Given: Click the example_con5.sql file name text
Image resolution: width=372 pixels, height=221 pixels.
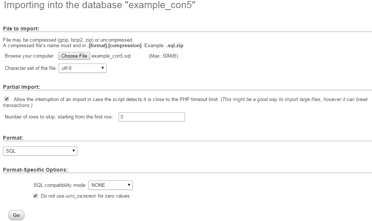Looking at the screenshot, I should point(110,56).
